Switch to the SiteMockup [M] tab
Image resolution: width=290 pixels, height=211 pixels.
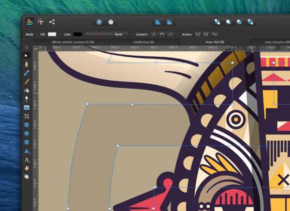pos(144,42)
